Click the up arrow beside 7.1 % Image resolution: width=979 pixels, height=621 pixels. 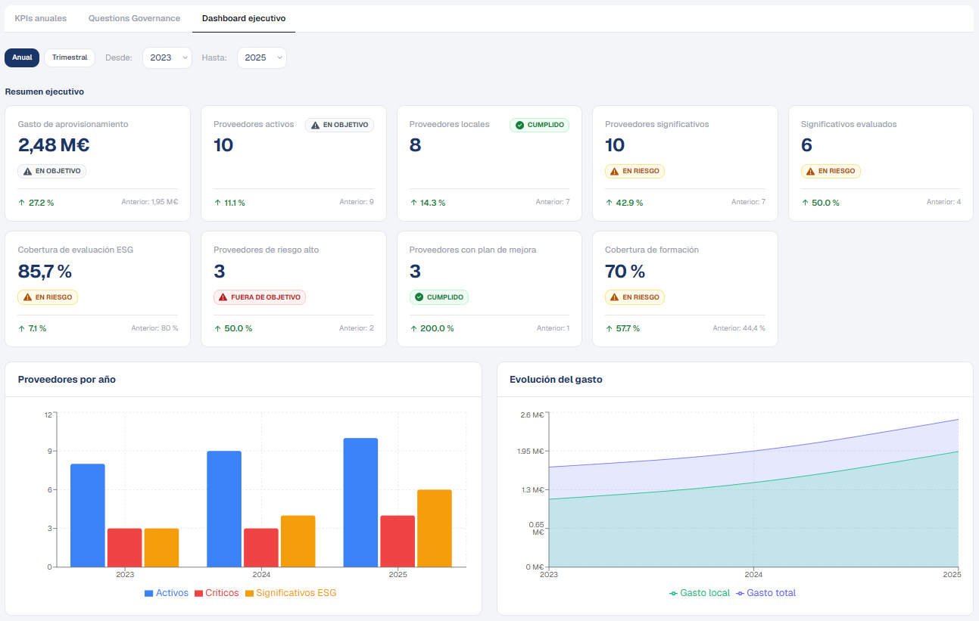tap(22, 328)
